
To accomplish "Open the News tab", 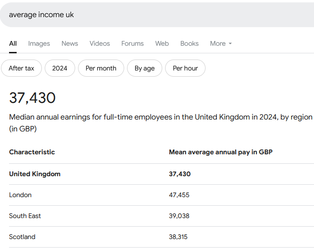I will [69, 43].
